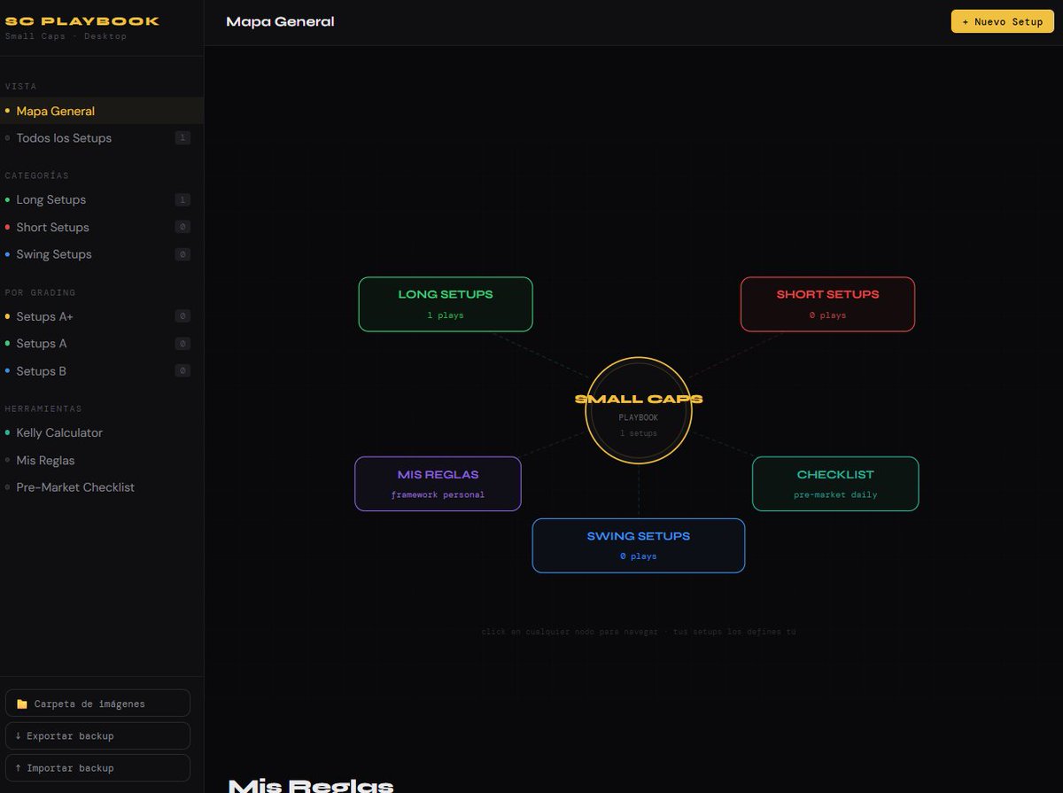Filter by Setups A grading
This screenshot has height=793, width=1063.
point(102,344)
